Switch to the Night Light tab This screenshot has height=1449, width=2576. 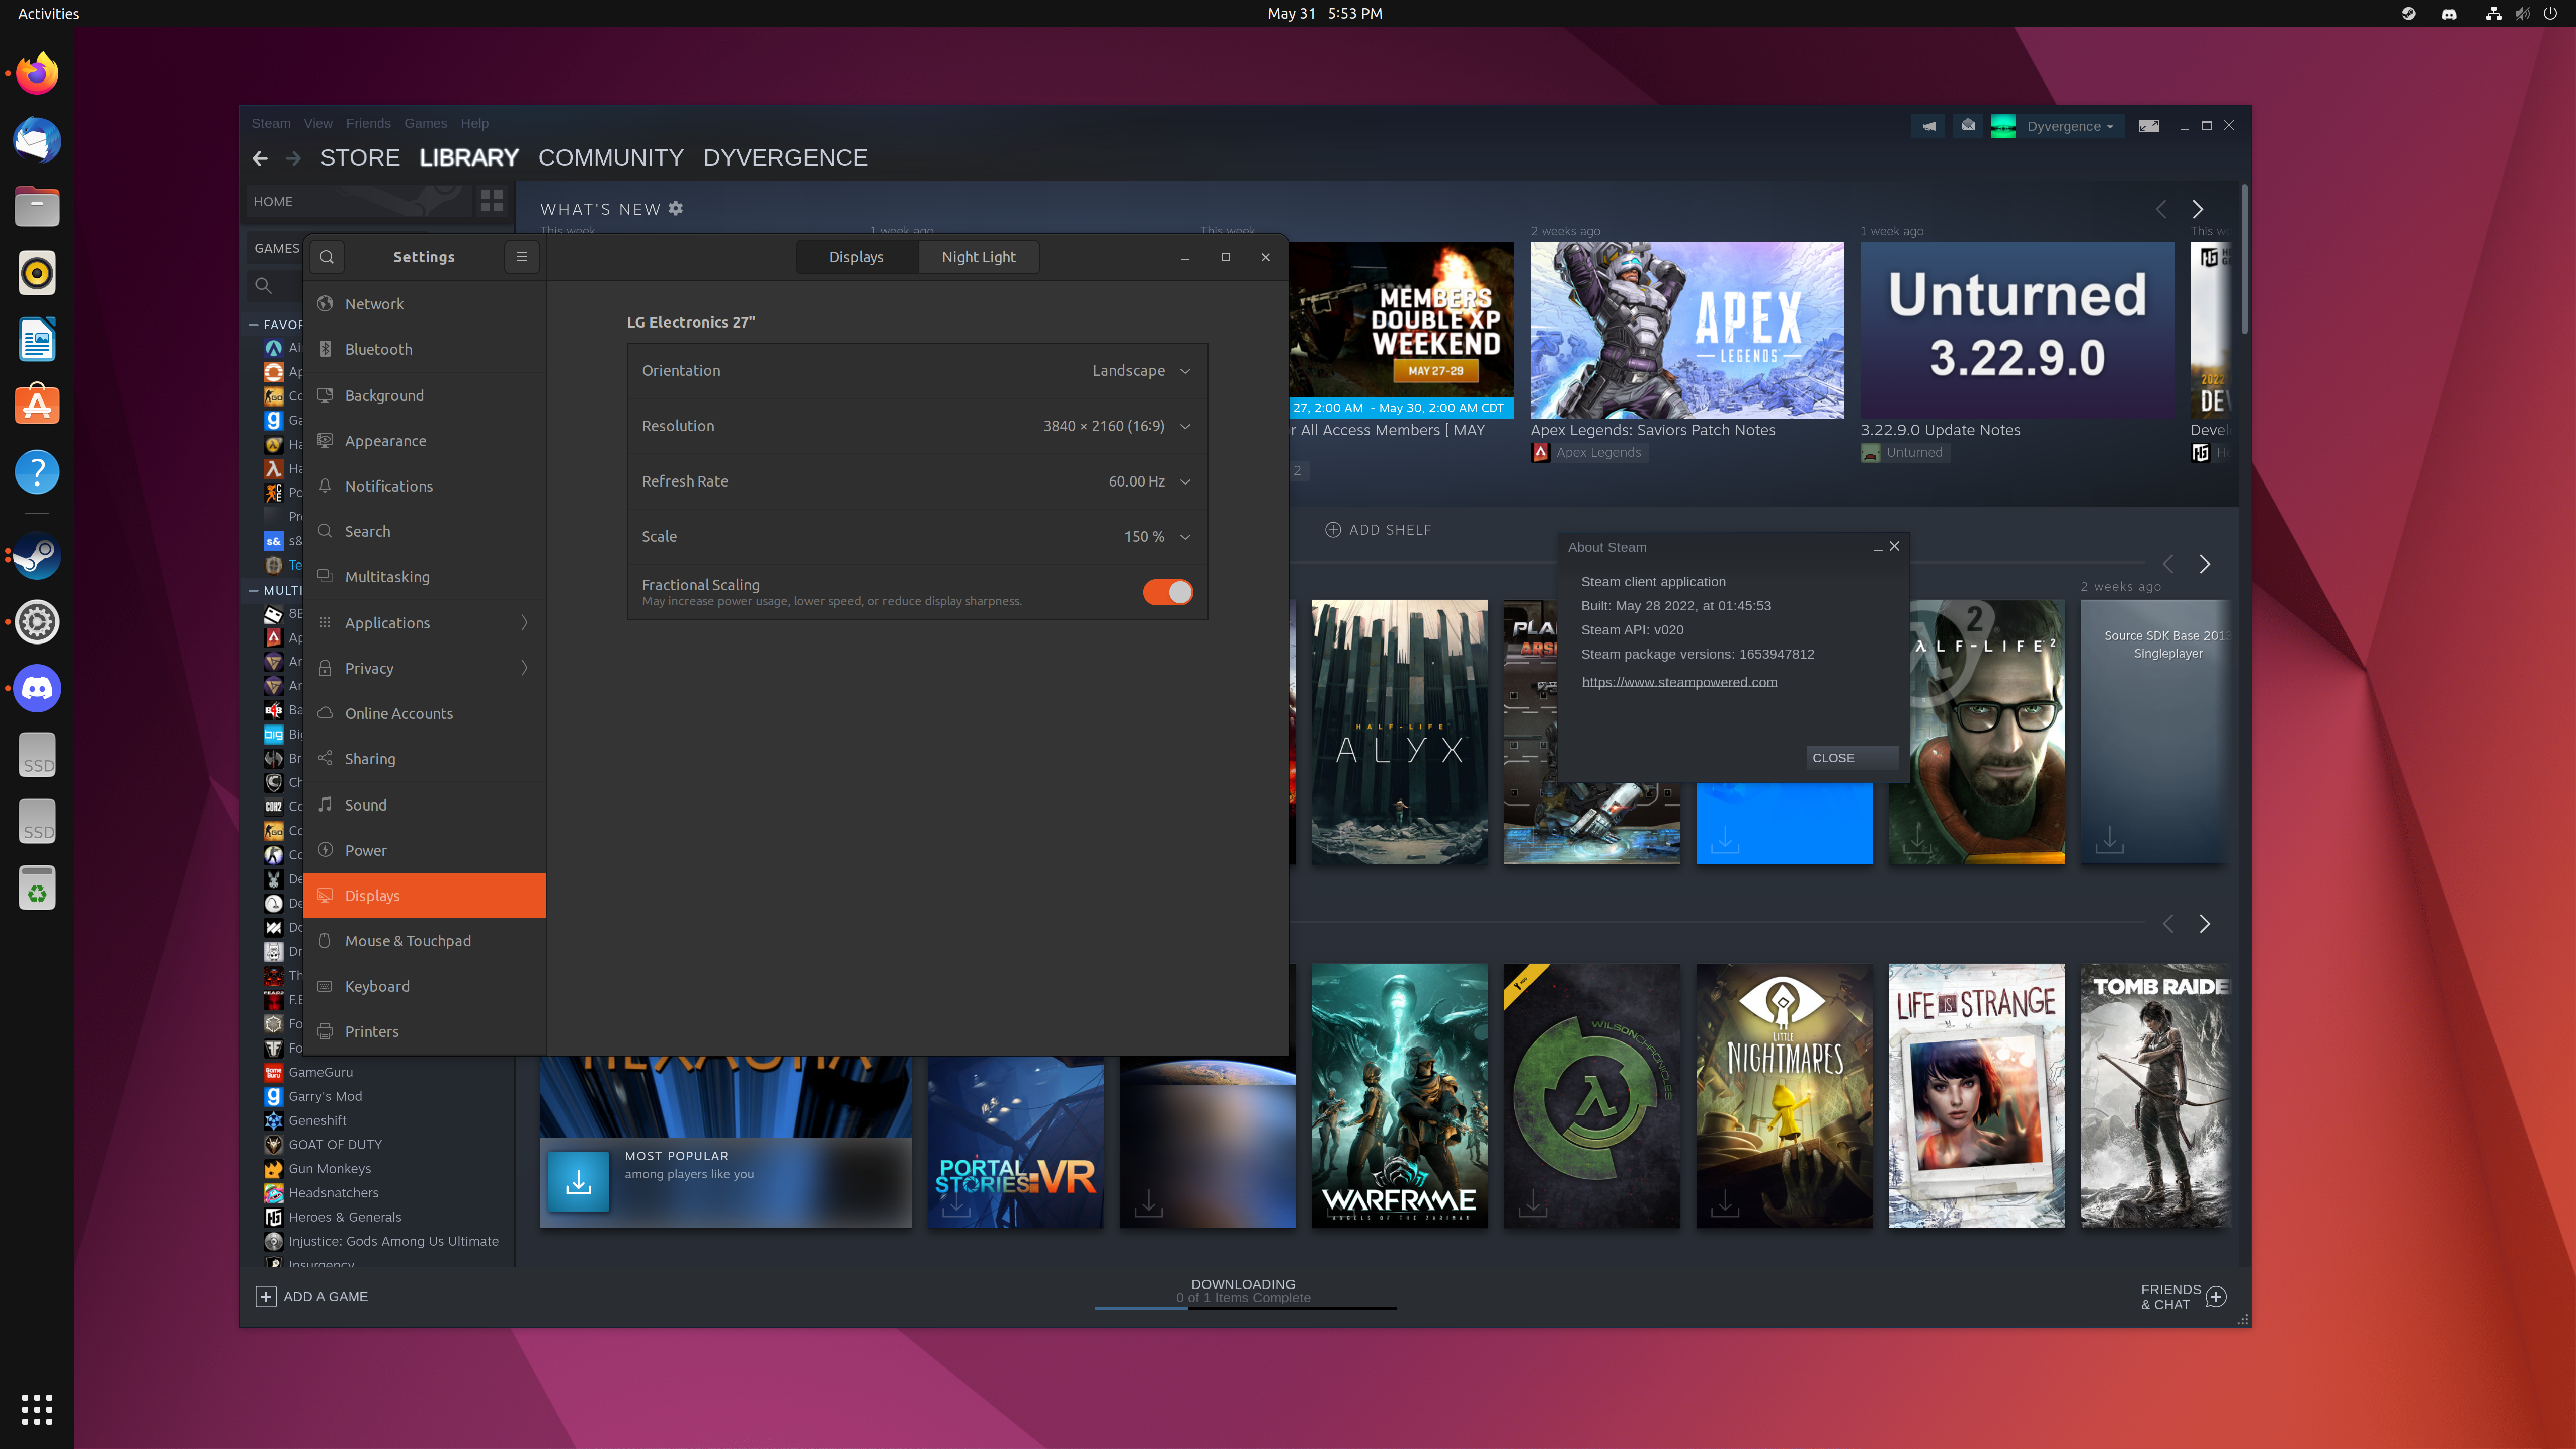click(979, 257)
